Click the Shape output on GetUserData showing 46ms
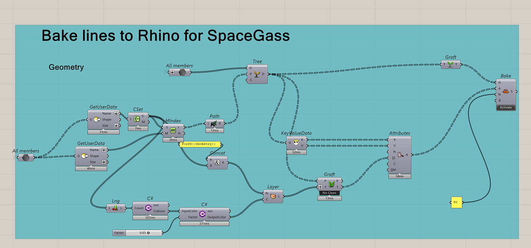The image size is (531, 248). 94,156
